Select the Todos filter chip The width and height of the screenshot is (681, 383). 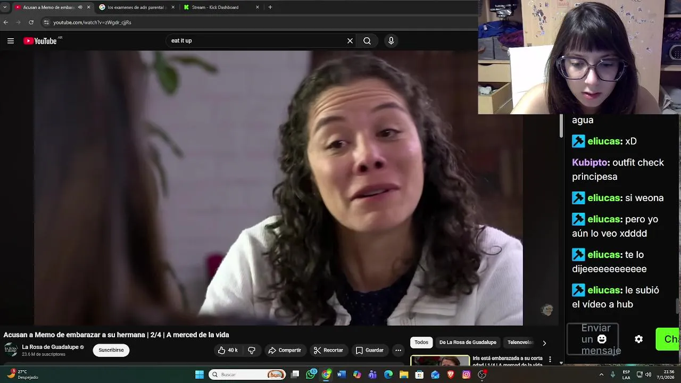[421, 343]
